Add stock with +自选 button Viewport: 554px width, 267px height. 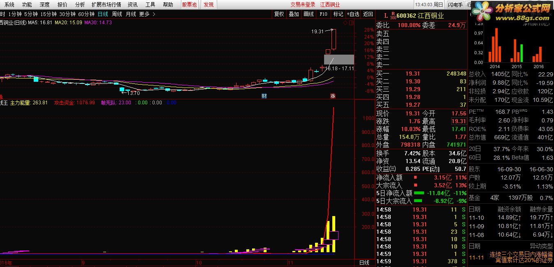click(352, 14)
